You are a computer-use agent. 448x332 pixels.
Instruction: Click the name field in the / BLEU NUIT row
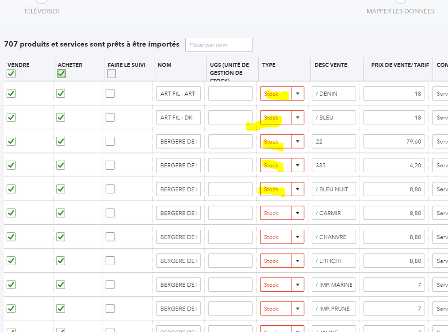click(x=178, y=189)
